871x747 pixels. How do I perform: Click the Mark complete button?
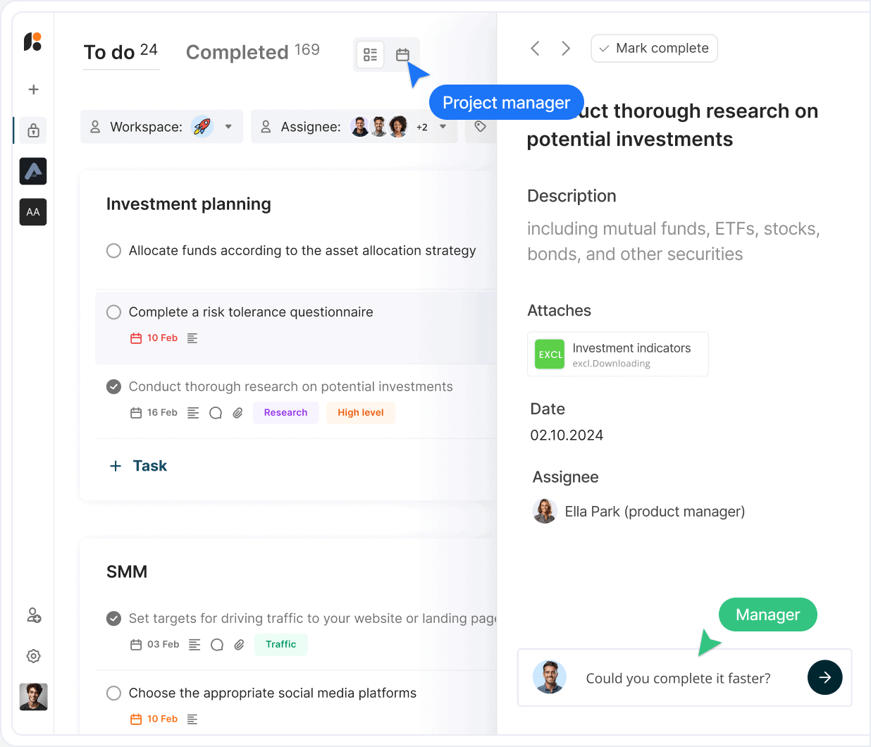(654, 49)
